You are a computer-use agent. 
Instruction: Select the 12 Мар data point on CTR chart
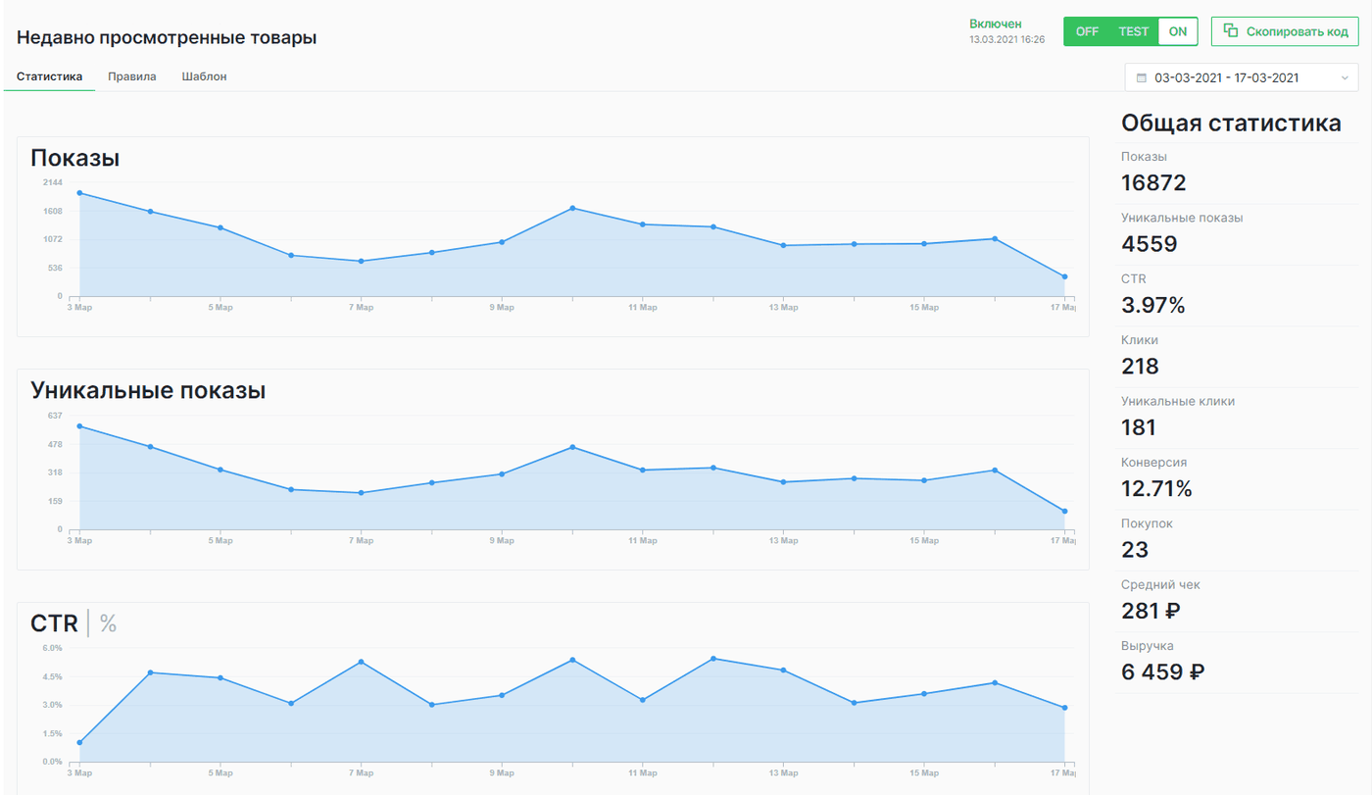(712, 659)
